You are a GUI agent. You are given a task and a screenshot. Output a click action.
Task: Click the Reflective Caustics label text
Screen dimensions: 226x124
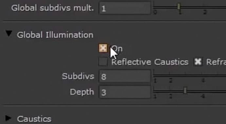pyautogui.click(x=150, y=62)
